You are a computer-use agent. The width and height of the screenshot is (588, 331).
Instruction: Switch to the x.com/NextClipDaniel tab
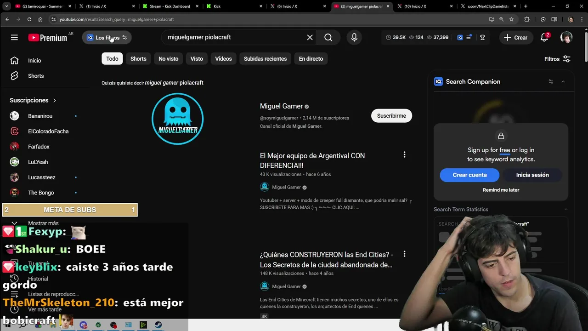coord(487,6)
